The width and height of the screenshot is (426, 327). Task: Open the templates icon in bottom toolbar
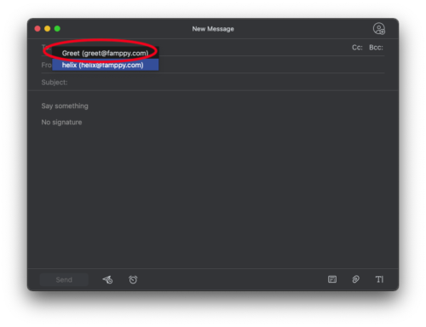pos(332,279)
